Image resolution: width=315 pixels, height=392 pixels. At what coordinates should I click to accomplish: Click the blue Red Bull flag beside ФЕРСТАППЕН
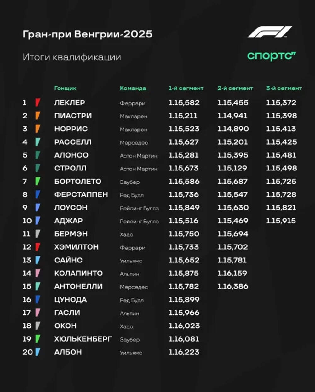tap(37, 194)
